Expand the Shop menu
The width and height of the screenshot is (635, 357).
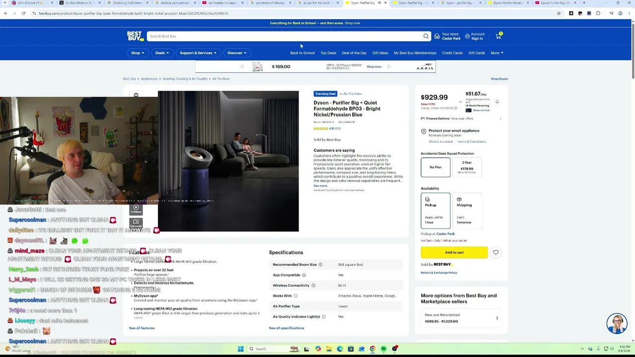click(137, 53)
